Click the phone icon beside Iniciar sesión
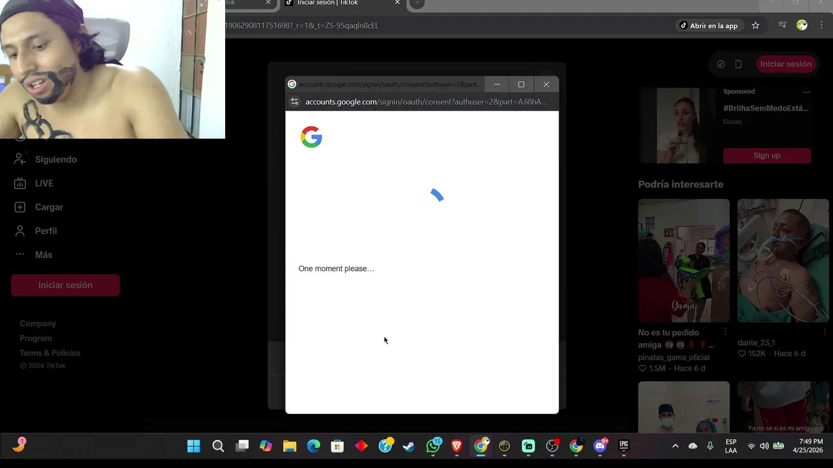Image resolution: width=833 pixels, height=468 pixels. point(738,64)
